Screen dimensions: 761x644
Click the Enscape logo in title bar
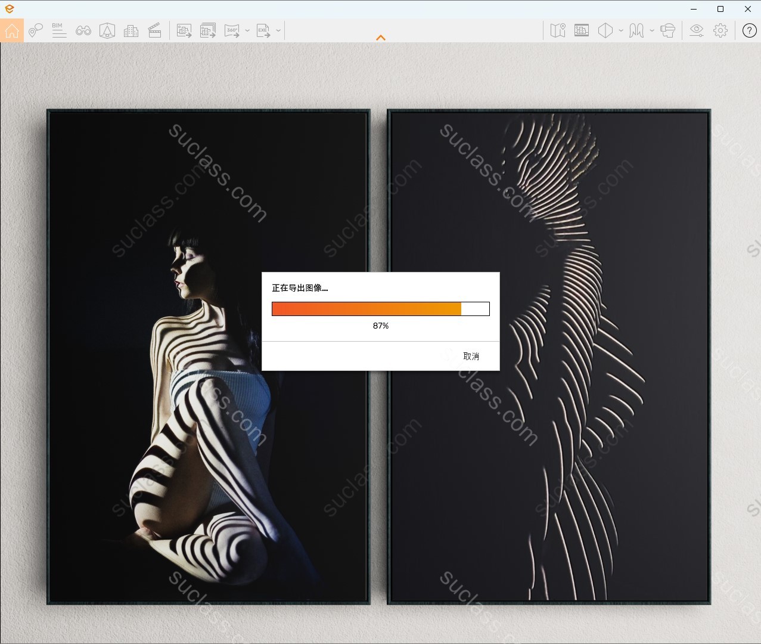(x=9, y=9)
